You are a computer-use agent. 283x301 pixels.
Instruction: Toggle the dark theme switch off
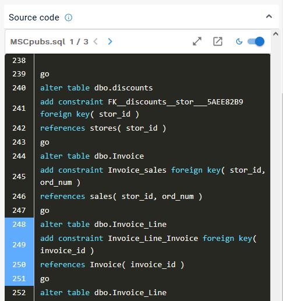click(256, 41)
